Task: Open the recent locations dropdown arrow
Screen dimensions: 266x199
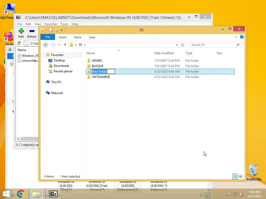Action: coord(59,45)
